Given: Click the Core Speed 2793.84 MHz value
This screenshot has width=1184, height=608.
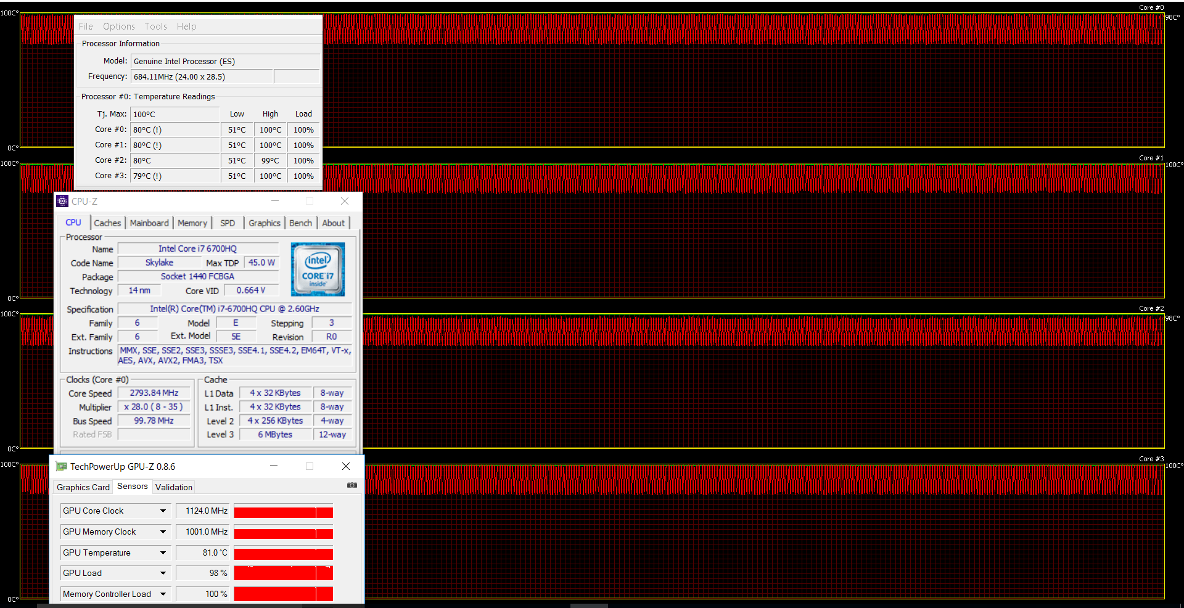Looking at the screenshot, I should (x=154, y=393).
